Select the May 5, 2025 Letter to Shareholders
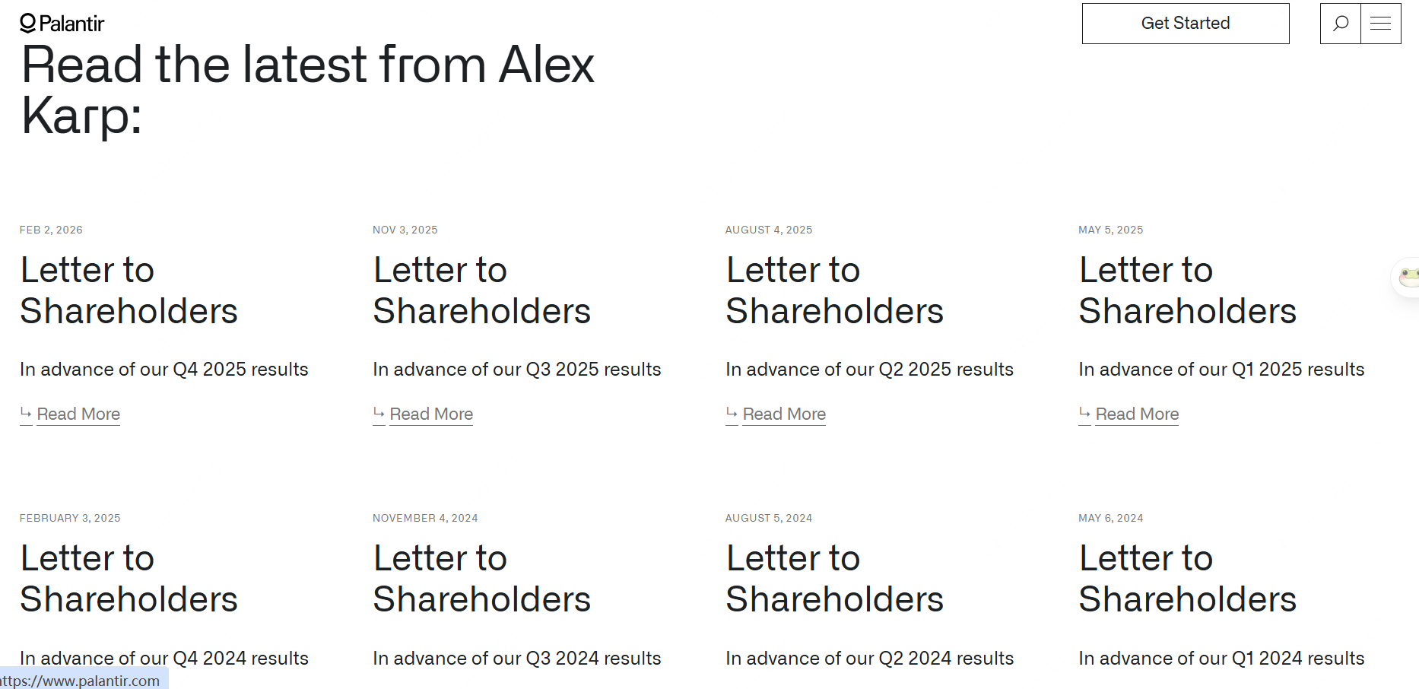The width and height of the screenshot is (1419, 689). (x=1187, y=291)
